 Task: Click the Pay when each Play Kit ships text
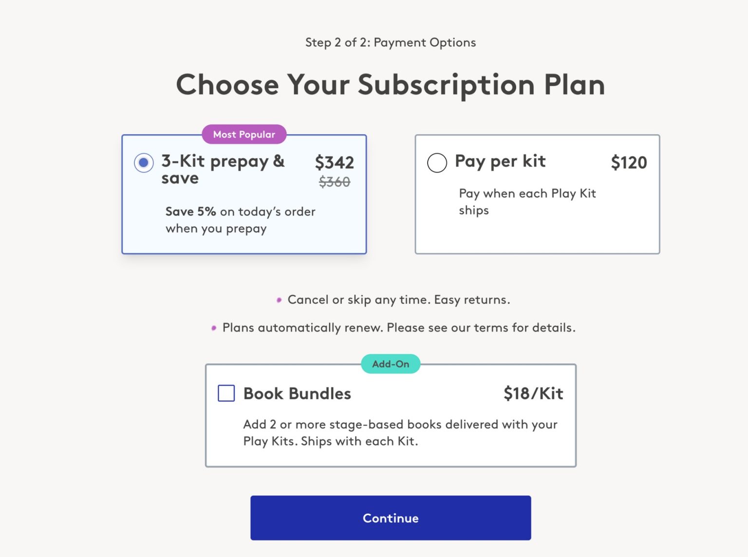(527, 202)
